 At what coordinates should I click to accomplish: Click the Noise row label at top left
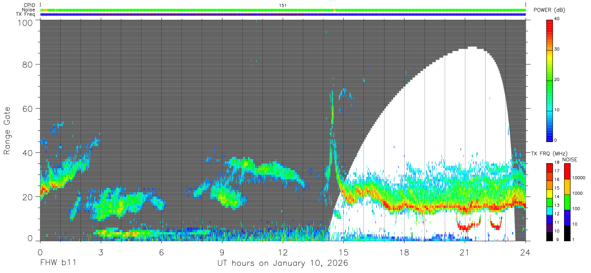(29, 10)
